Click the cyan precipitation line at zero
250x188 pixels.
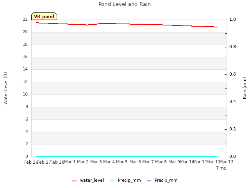point(127,156)
